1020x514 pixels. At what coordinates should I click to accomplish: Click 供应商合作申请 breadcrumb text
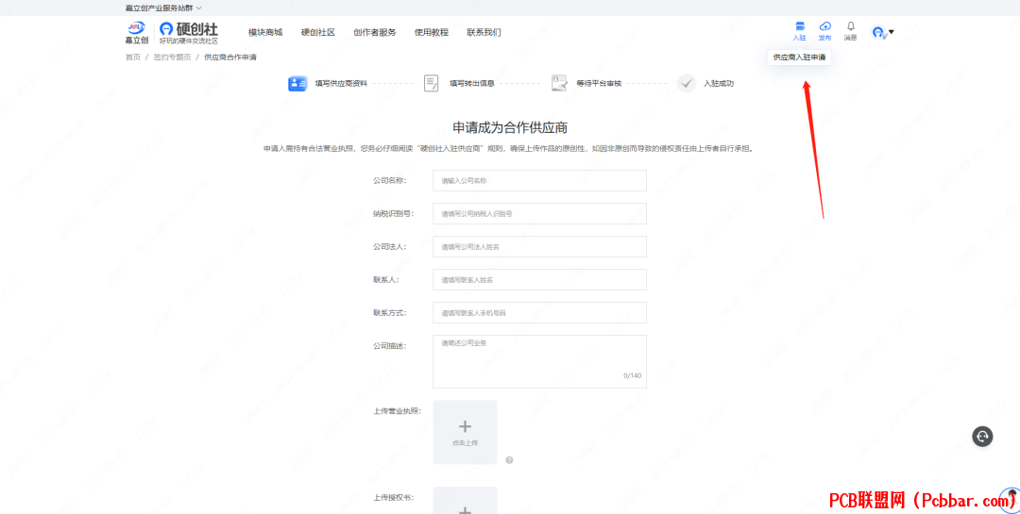[x=230, y=58]
